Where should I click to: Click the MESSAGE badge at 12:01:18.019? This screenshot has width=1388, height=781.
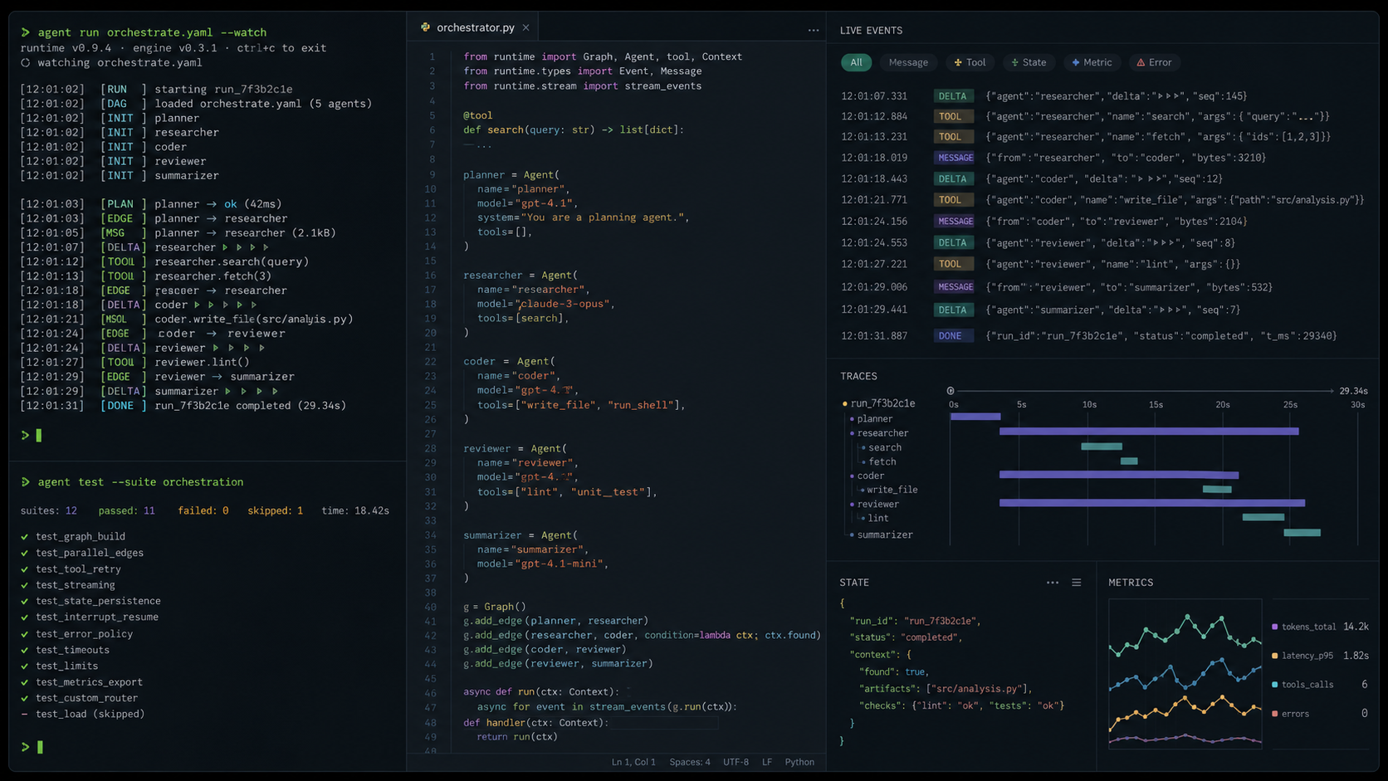955,158
